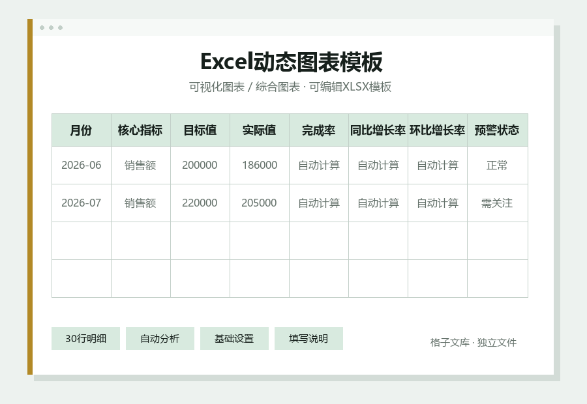Image resolution: width=587 pixels, height=404 pixels.
Task: Click the 需关注 status cell
Action: point(498,203)
